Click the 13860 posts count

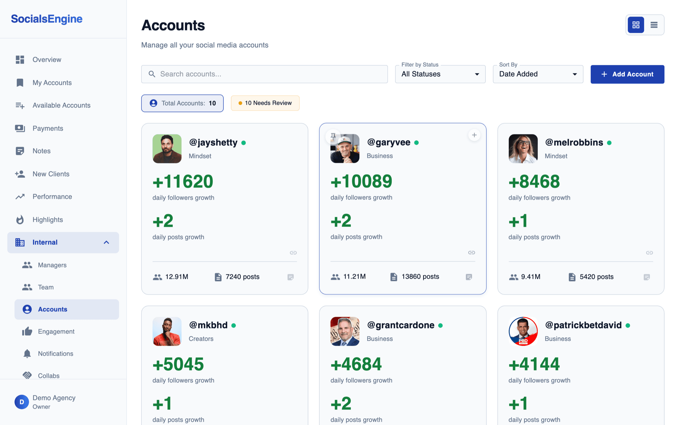coord(420,277)
